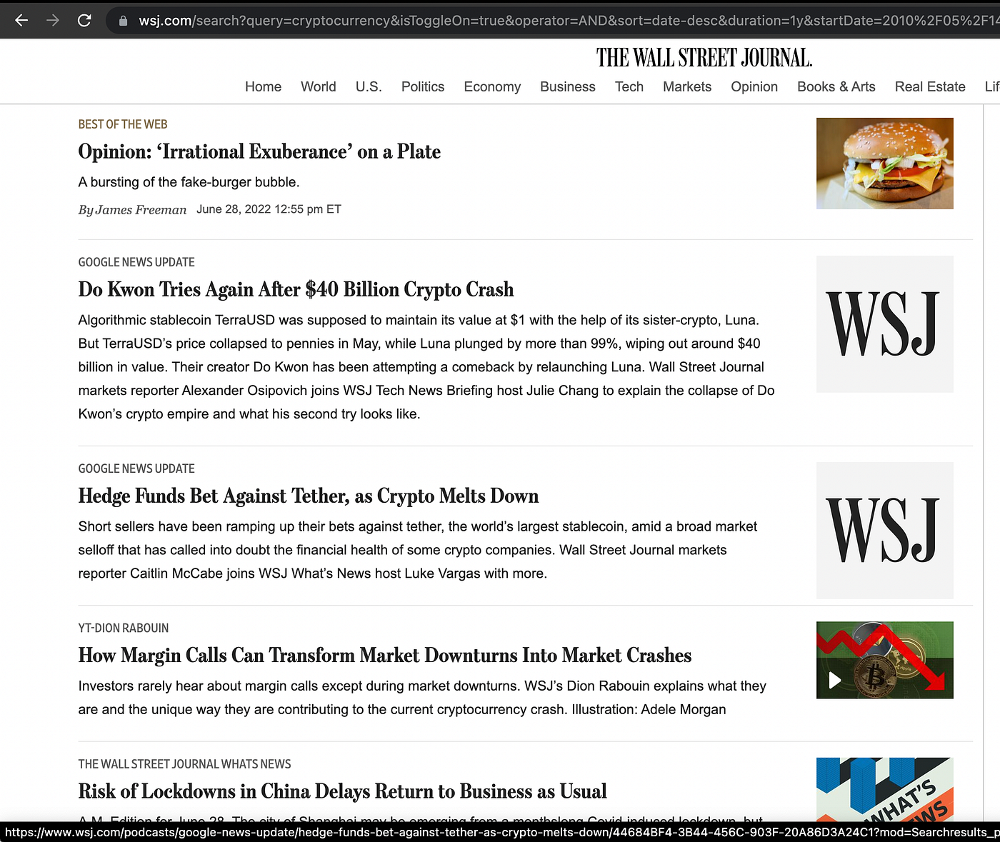Open Google News Update label above Do Kwon

(136, 262)
